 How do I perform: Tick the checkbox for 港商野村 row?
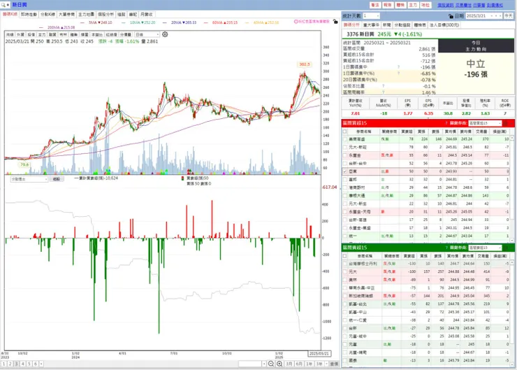[x=345, y=187]
